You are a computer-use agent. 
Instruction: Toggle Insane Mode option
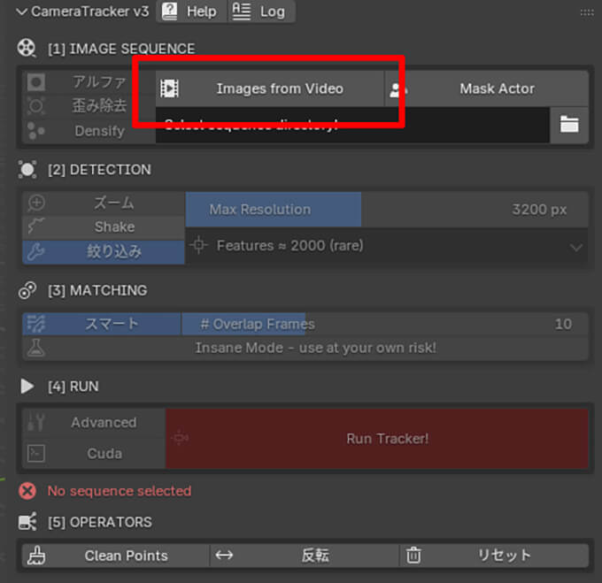click(x=305, y=348)
